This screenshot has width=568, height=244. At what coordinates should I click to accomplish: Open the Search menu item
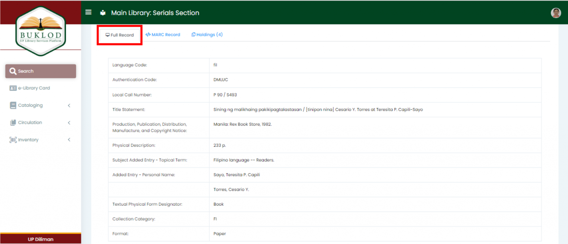coord(40,71)
